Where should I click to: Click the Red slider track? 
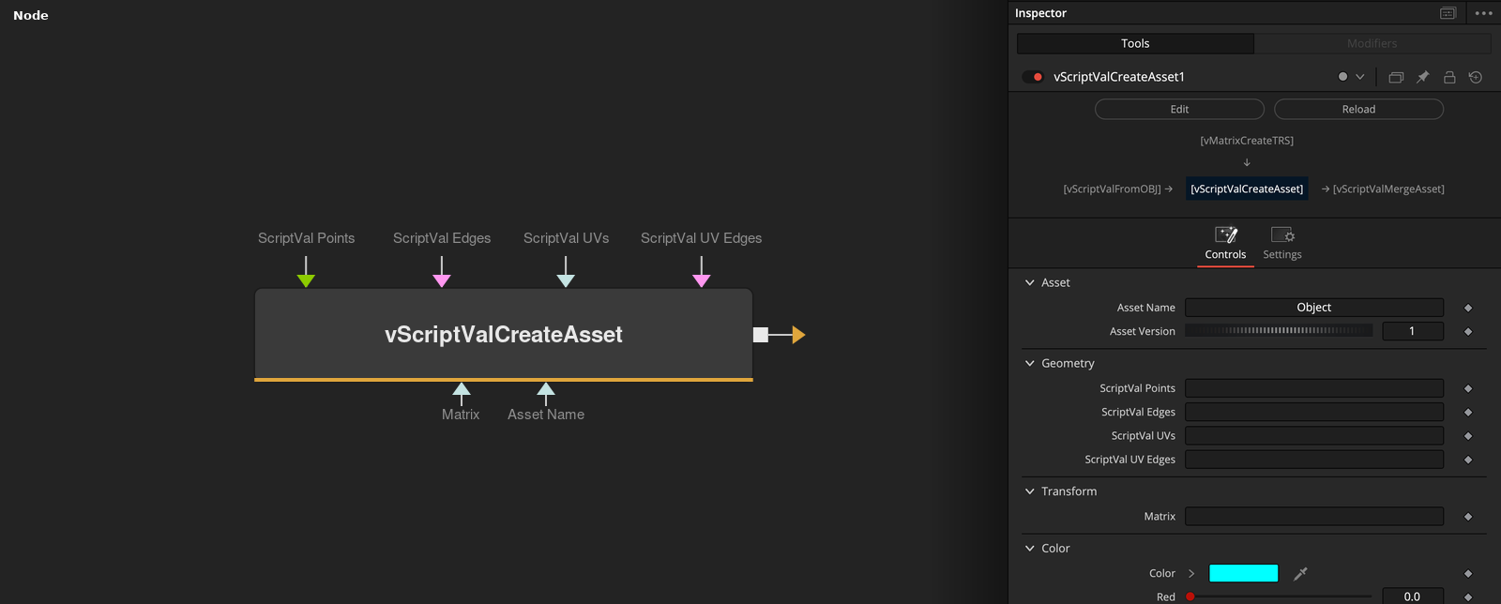tap(1279, 596)
